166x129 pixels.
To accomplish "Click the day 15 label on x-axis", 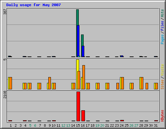I will point(78,125).
